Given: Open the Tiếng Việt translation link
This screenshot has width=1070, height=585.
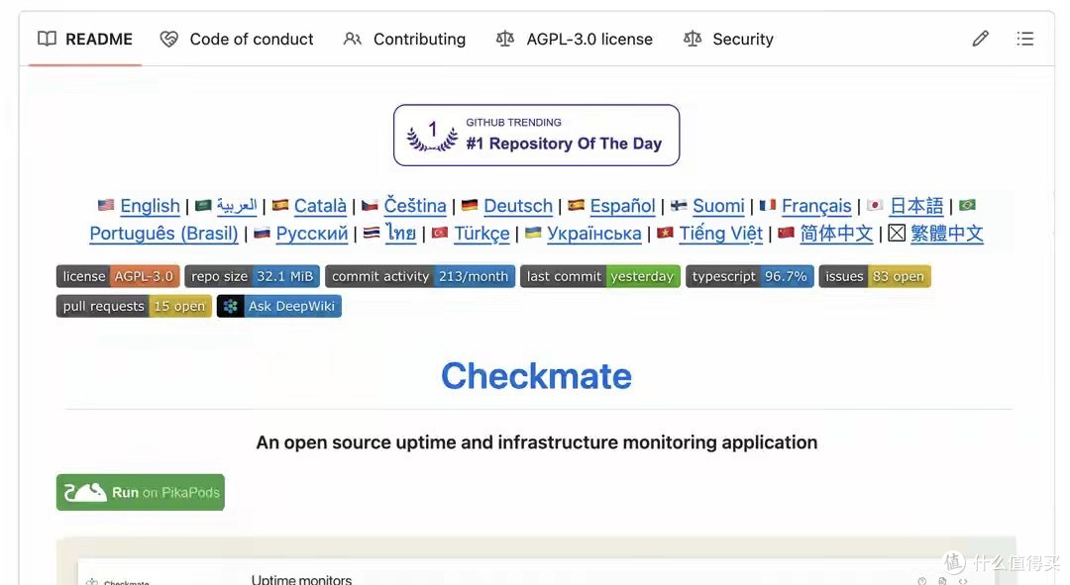Looking at the screenshot, I should point(720,234).
